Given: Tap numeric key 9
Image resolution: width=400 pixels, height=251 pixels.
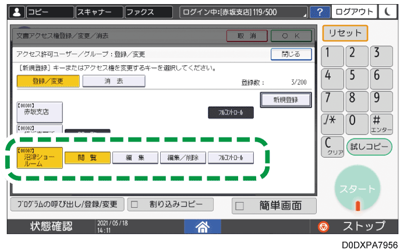Looking at the screenshot, I should pyautogui.click(x=381, y=101).
